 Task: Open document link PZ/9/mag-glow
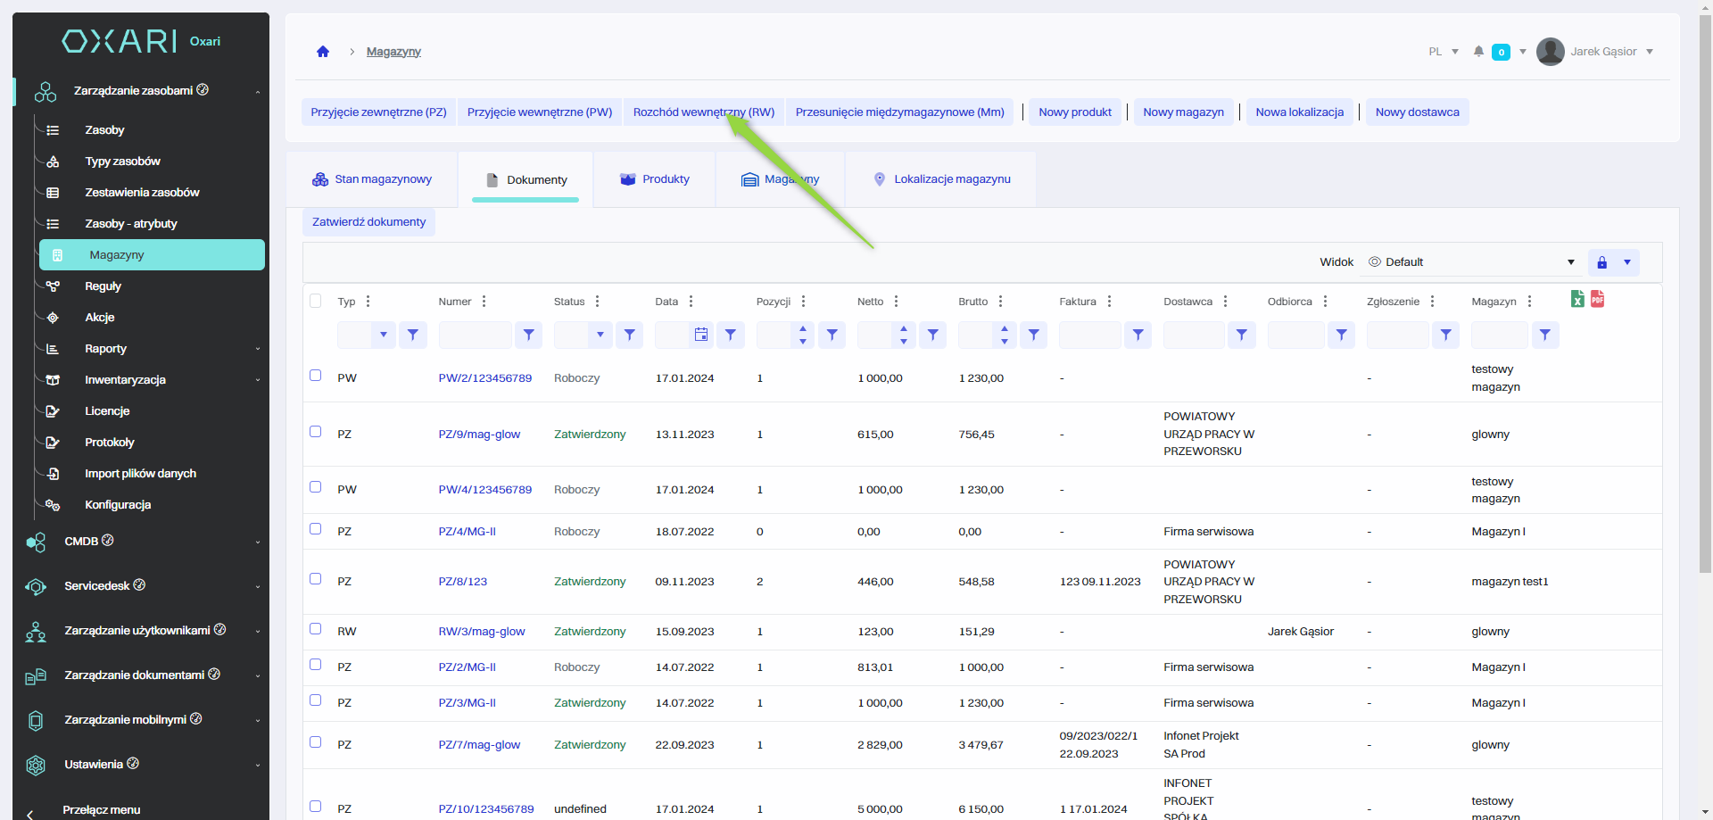click(479, 435)
